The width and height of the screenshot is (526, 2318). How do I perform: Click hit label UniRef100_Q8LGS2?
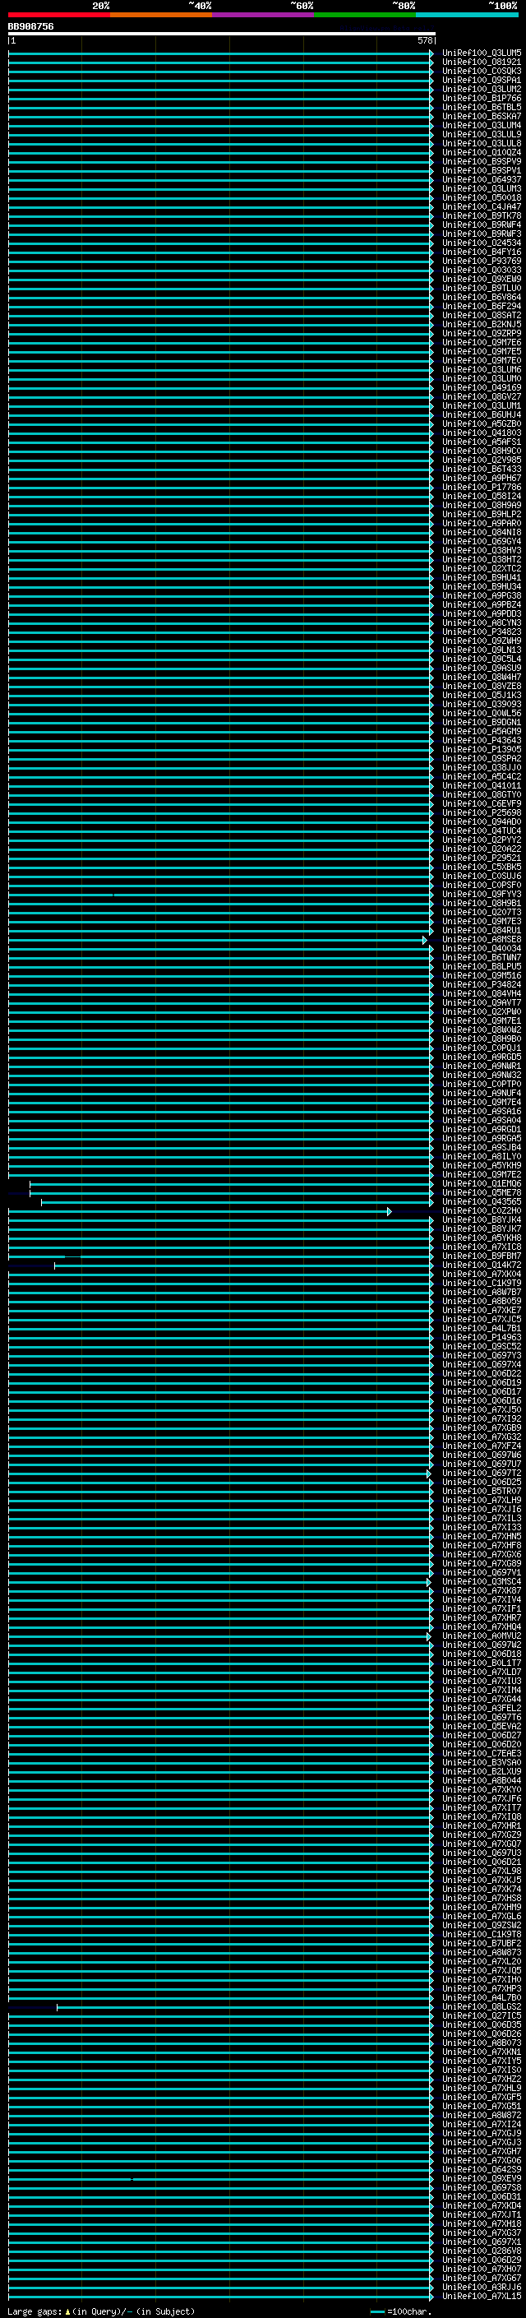pos(481,2007)
